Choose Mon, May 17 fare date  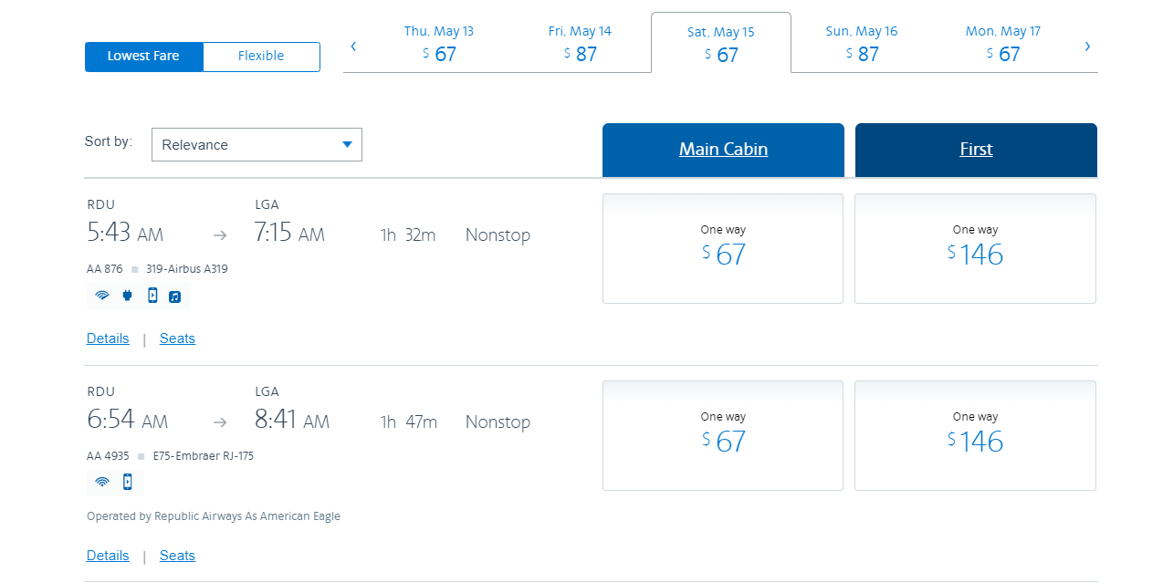tap(1002, 44)
